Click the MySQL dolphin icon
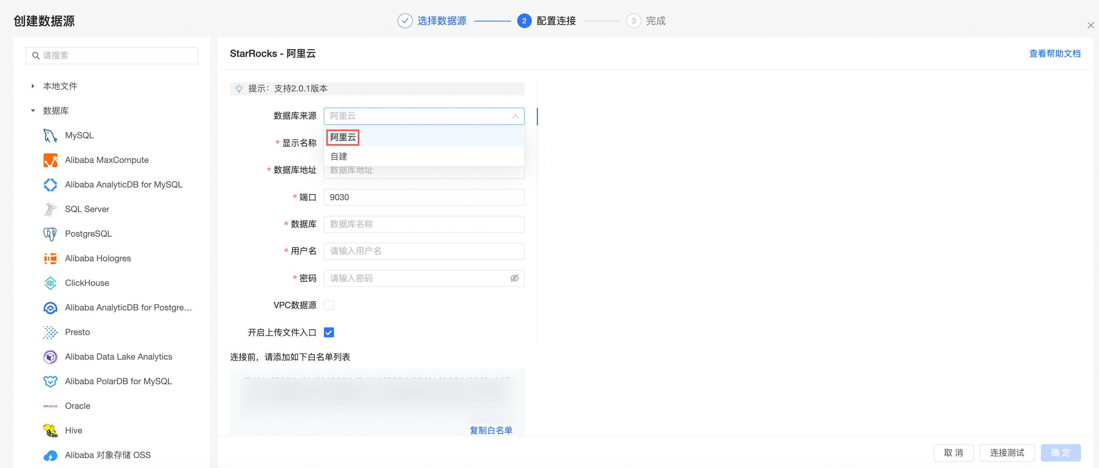Screen dimensions: 1099x468 [x=50, y=136]
